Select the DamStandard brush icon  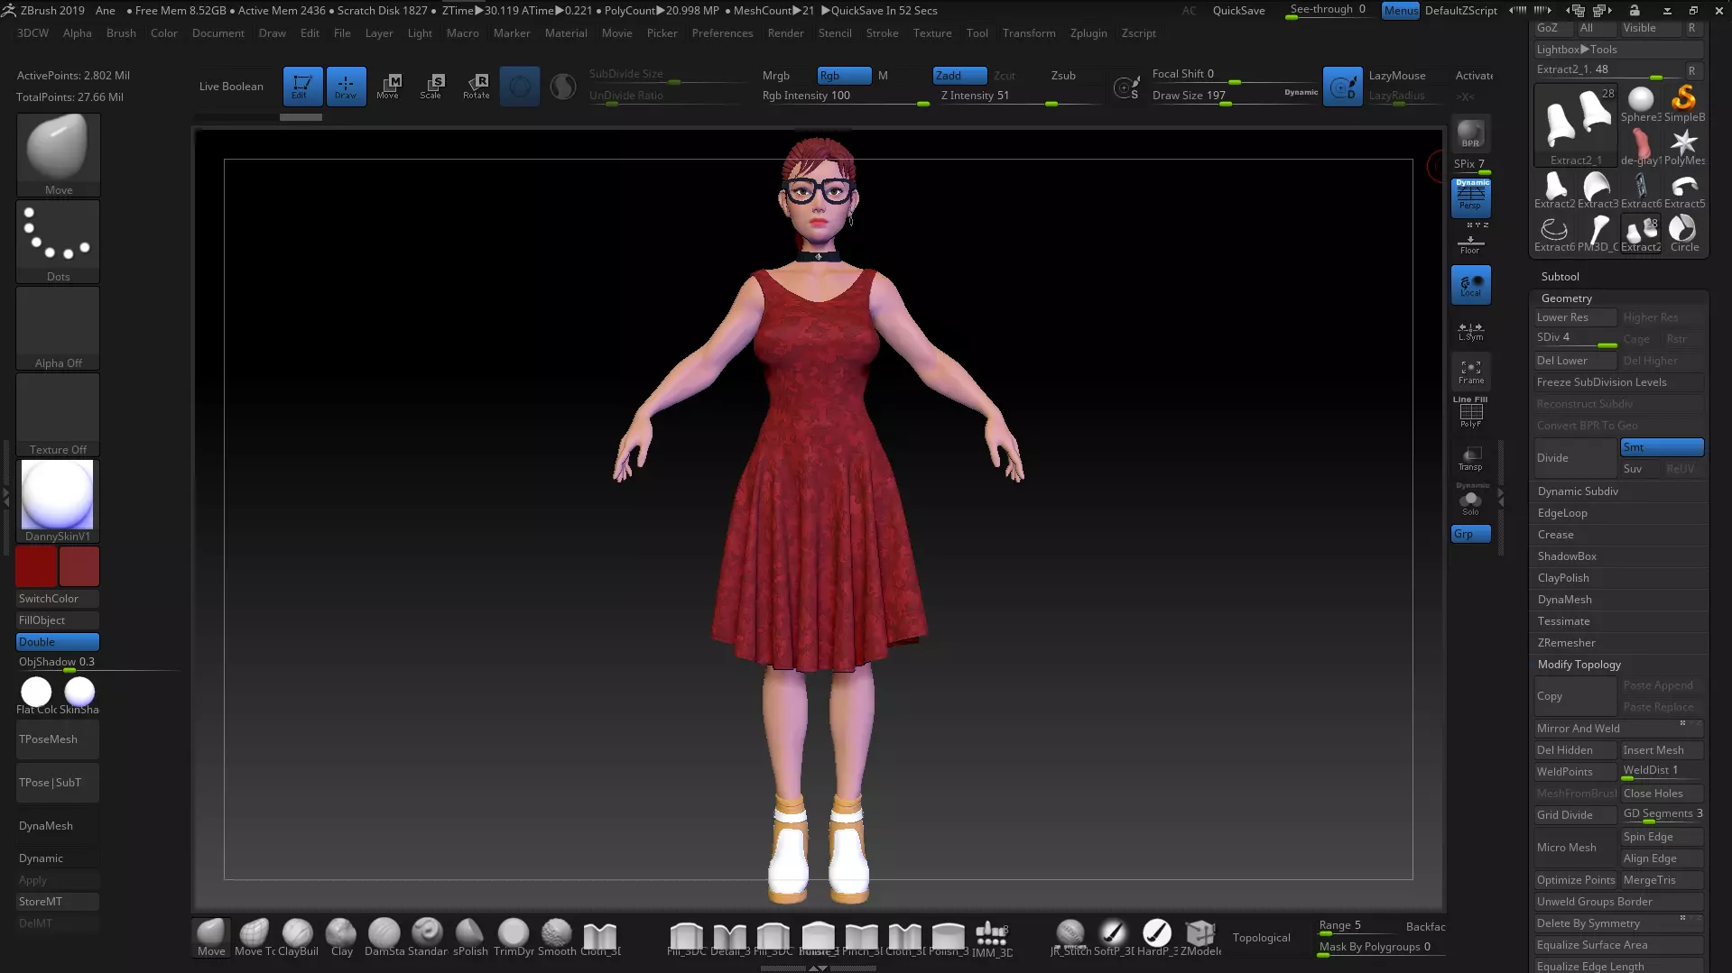384,937
